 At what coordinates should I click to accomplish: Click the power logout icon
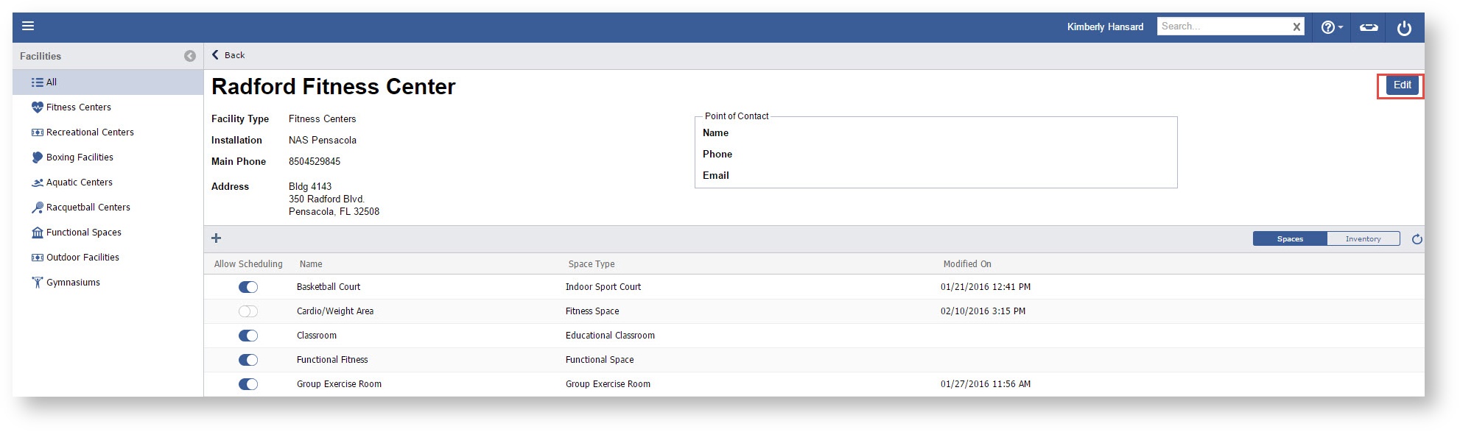pos(1404,28)
